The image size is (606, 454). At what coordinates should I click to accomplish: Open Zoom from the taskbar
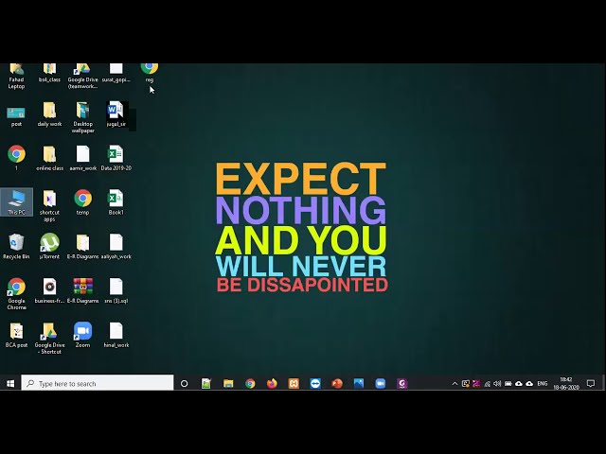(x=381, y=383)
